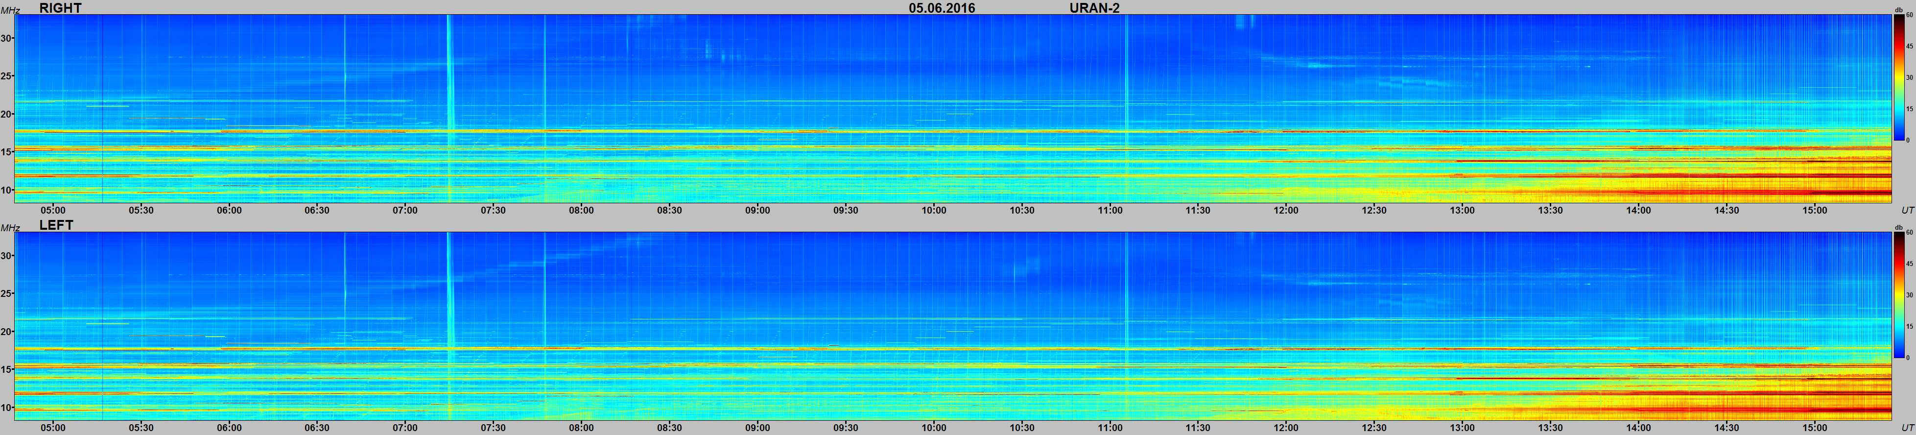Click the 11:30 tick under RIGHT panel
1916x435 pixels.
tap(1198, 211)
